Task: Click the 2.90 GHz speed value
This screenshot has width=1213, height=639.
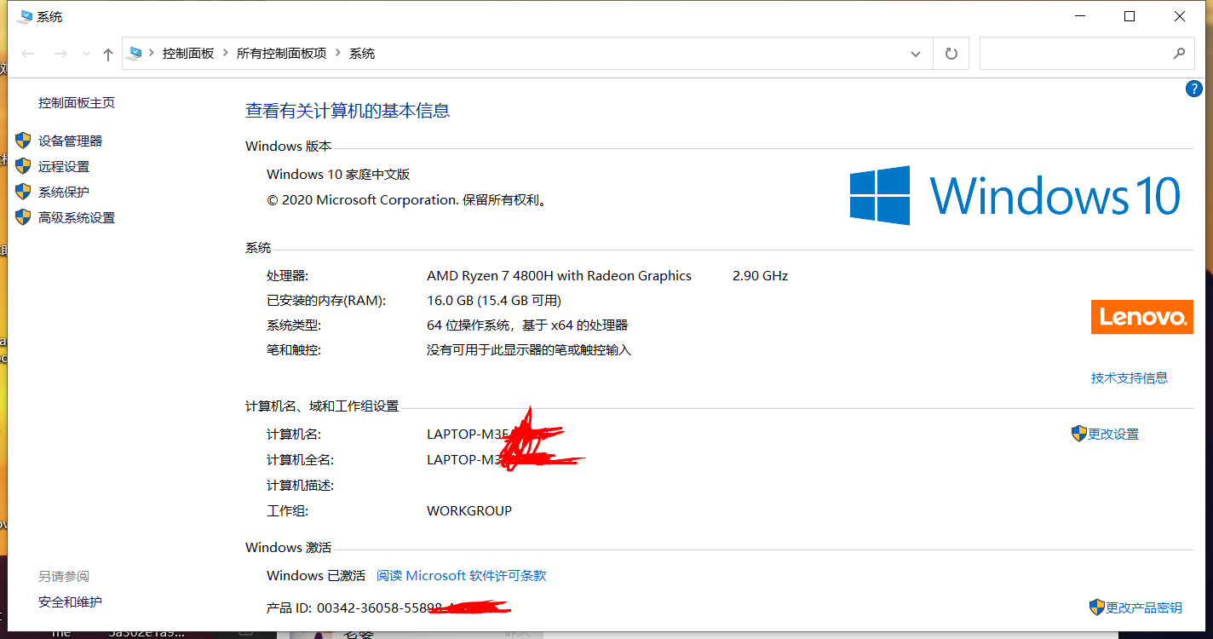Action: tap(760, 275)
